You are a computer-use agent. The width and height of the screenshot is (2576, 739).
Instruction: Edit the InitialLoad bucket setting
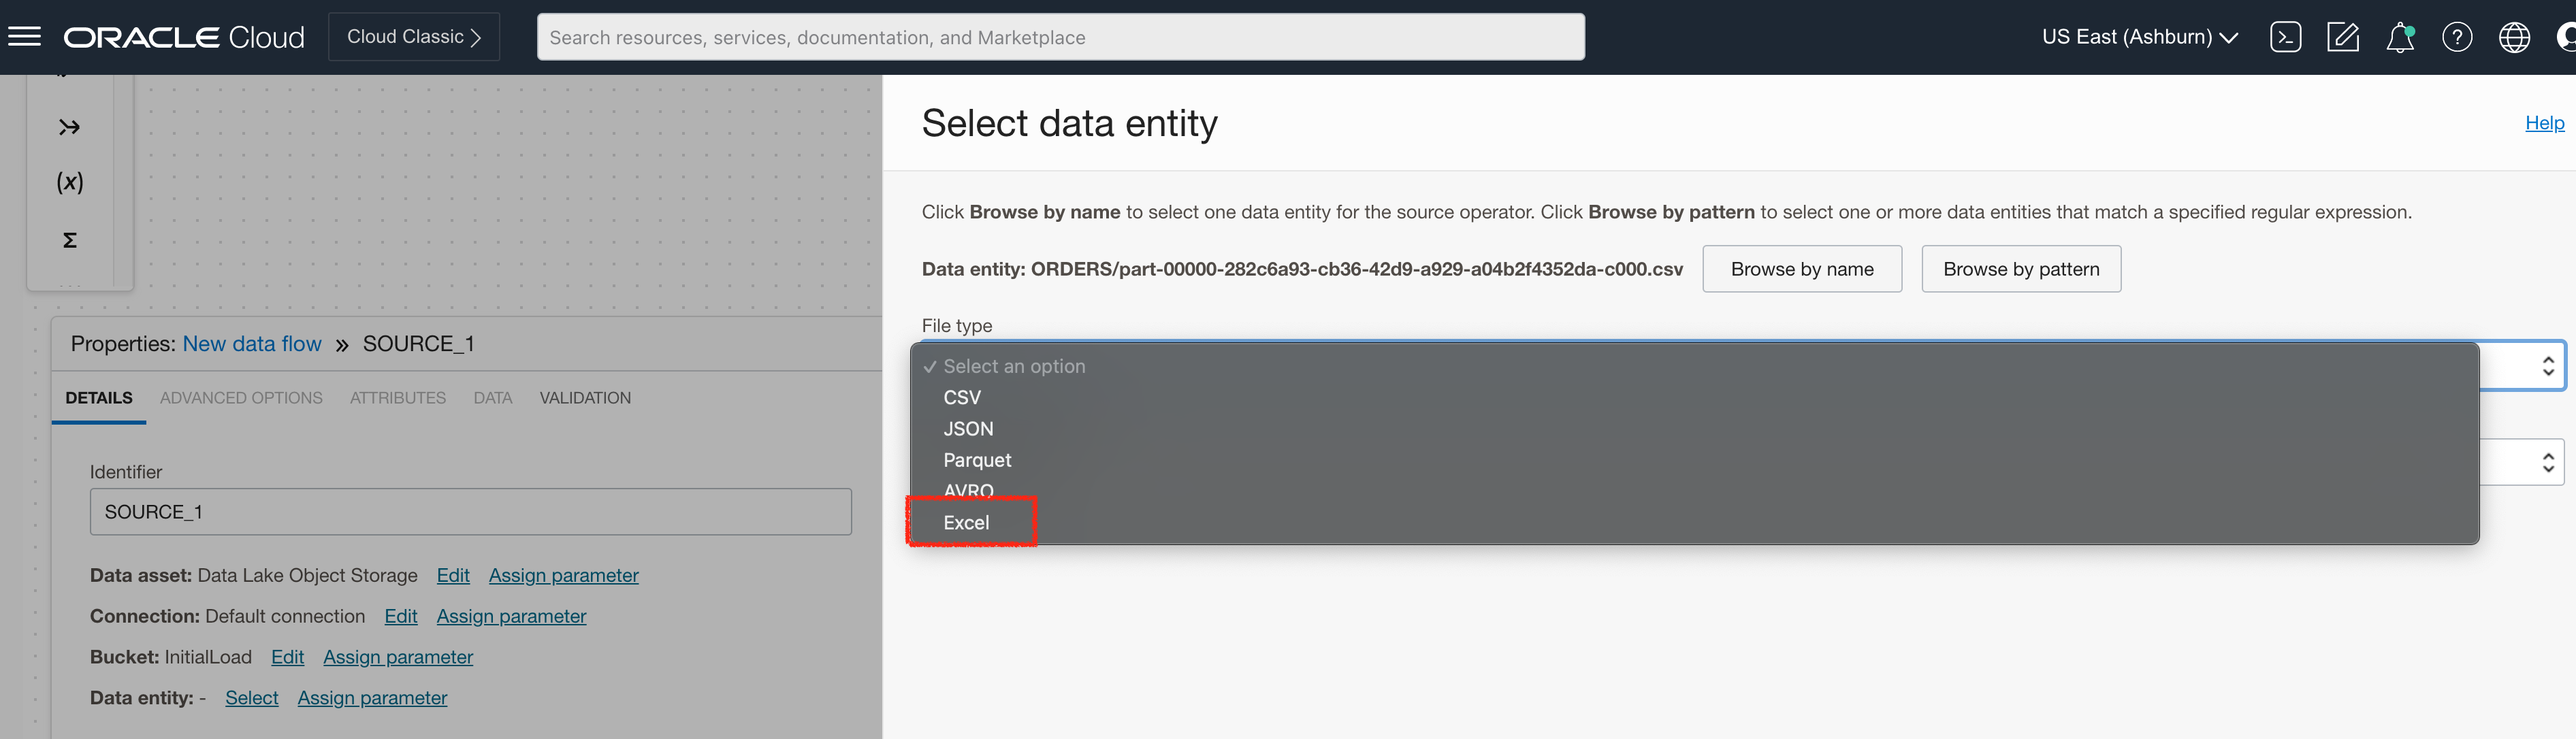click(x=287, y=657)
